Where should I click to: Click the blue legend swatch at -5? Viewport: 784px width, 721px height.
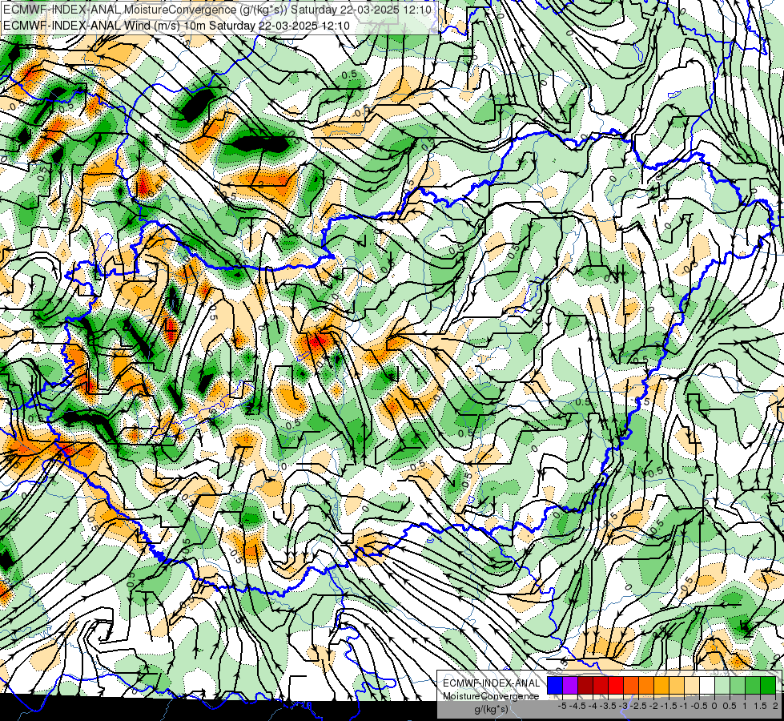[x=555, y=685]
